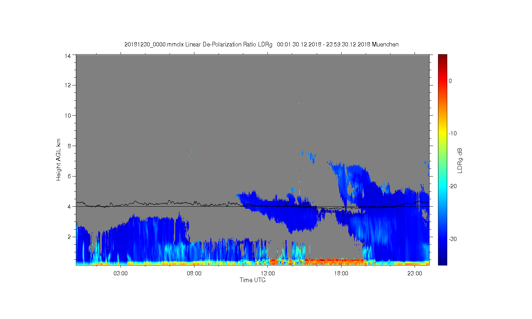Click the colorbar value -20

click(x=453, y=186)
